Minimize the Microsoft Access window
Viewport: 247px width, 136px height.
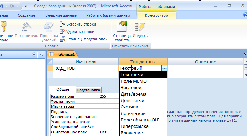(x=216, y=6)
